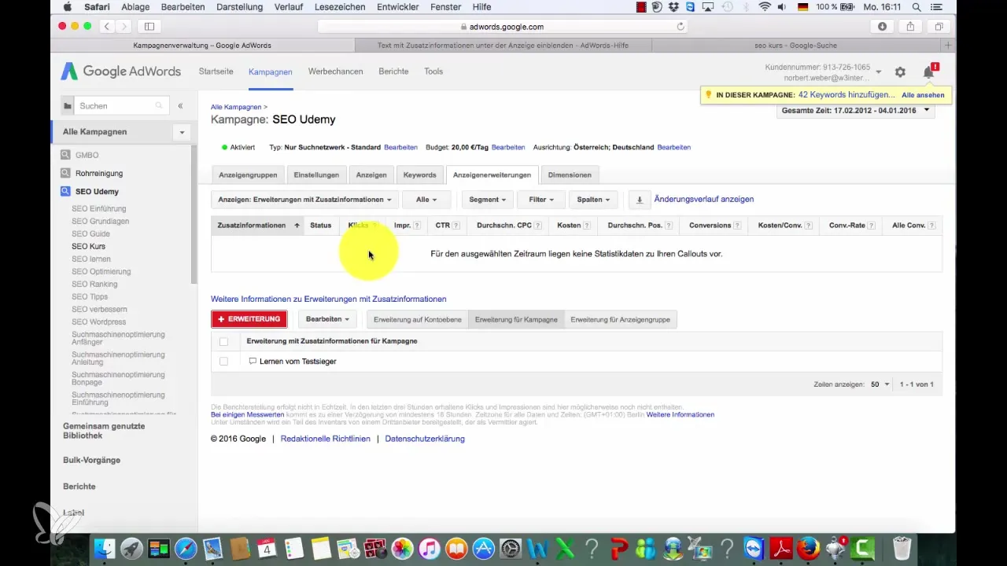Click the Bearbeiten link next to Budget

(x=508, y=147)
